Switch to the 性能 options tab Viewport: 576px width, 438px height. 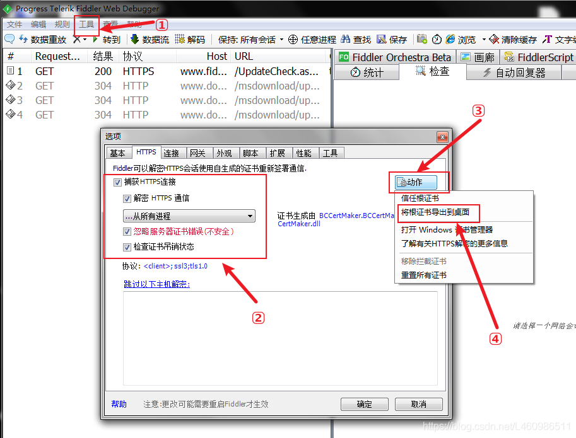304,153
